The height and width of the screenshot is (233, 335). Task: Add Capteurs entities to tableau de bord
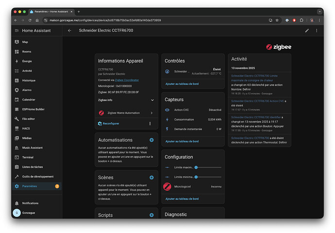point(182,142)
